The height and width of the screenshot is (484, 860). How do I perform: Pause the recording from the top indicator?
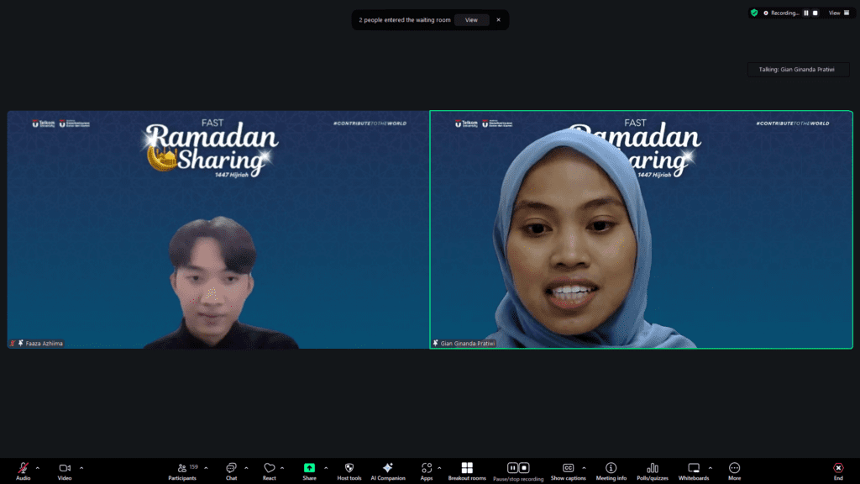click(x=806, y=13)
